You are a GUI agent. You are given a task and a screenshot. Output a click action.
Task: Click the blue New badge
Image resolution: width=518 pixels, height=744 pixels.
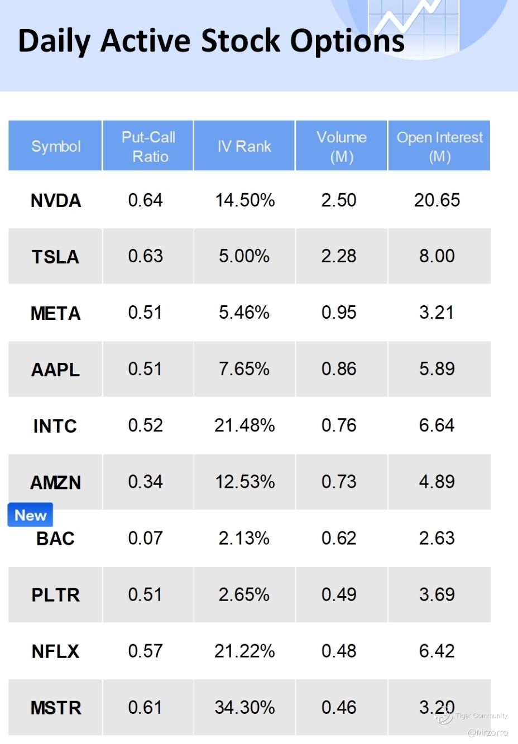point(30,515)
